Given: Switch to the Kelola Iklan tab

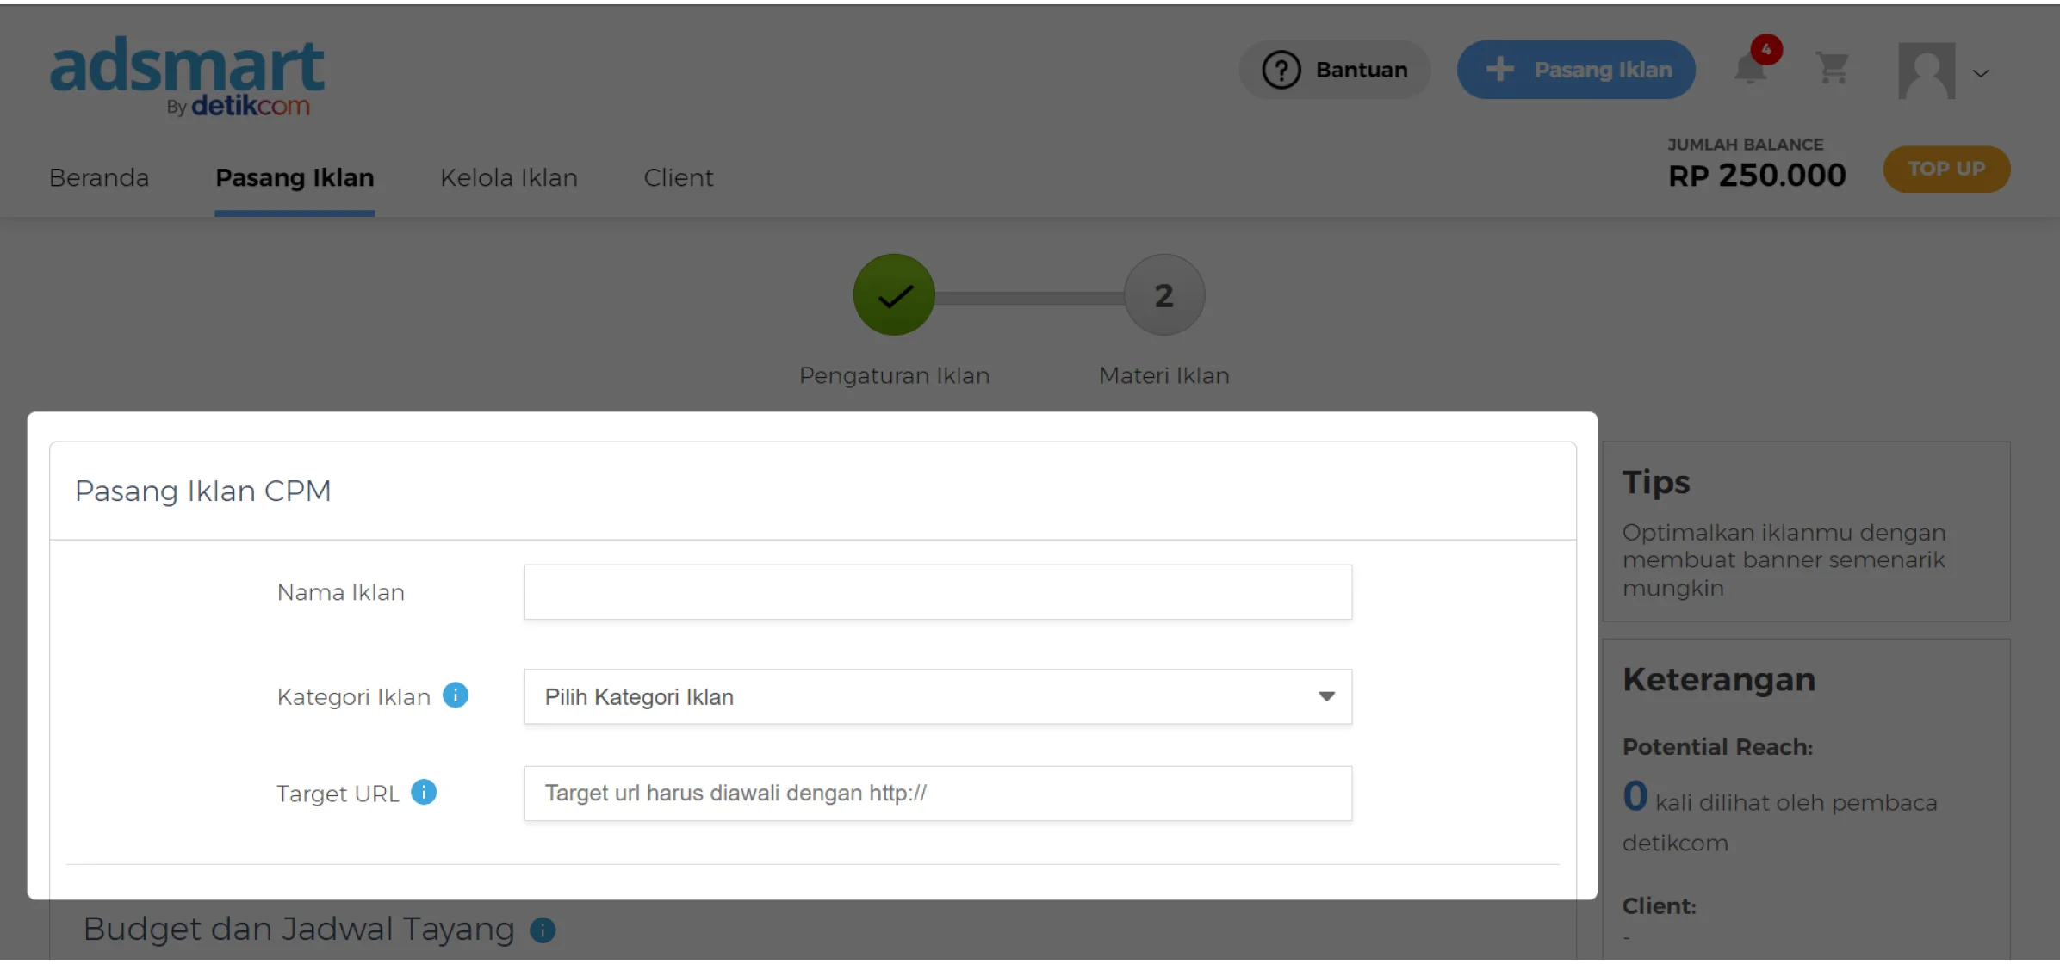Looking at the screenshot, I should click(x=508, y=177).
